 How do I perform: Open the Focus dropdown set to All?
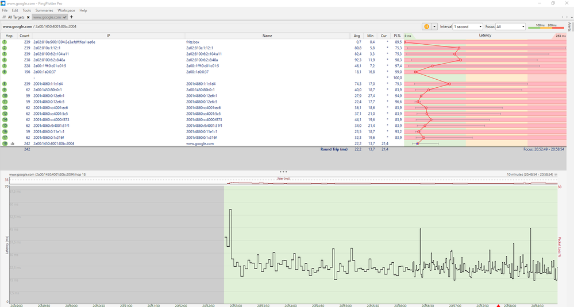tap(511, 26)
